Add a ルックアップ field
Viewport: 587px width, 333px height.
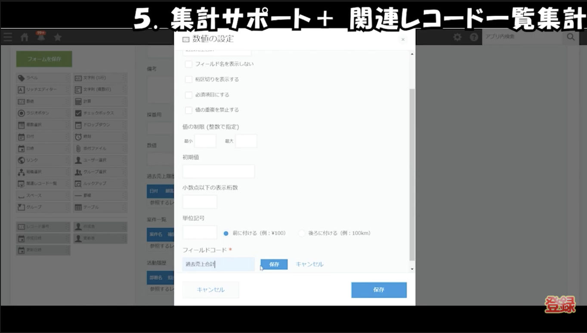tap(100, 183)
